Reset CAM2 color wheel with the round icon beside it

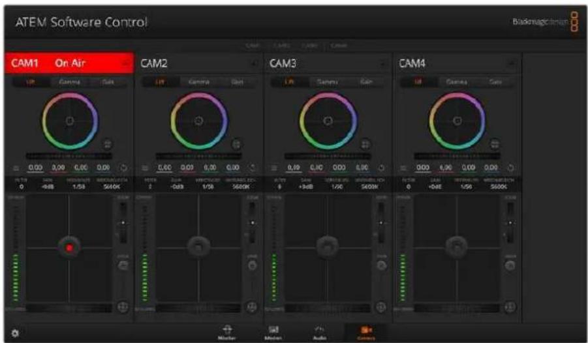(x=236, y=144)
